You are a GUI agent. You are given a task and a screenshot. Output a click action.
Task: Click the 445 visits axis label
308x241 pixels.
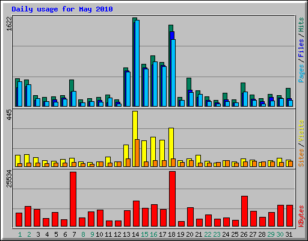pyautogui.click(x=9, y=115)
